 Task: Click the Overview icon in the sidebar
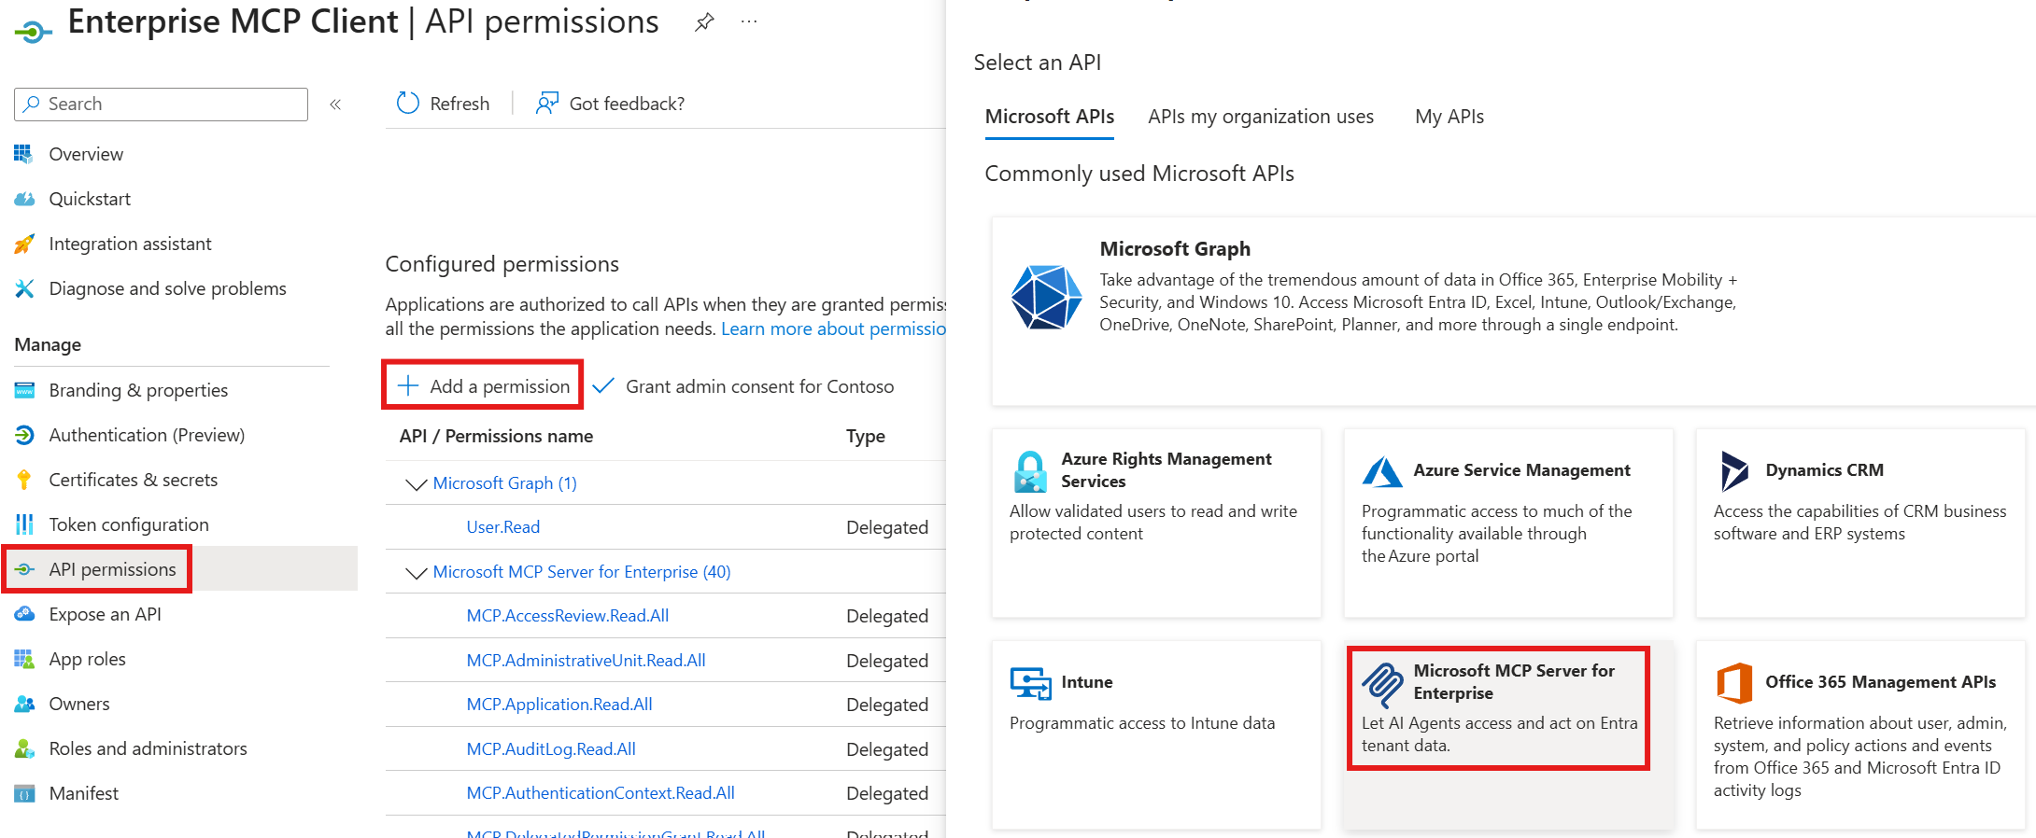(x=24, y=154)
